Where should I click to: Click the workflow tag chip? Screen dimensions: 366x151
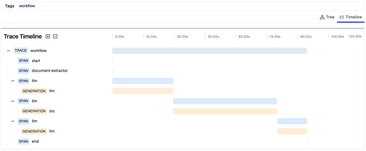point(27,6)
